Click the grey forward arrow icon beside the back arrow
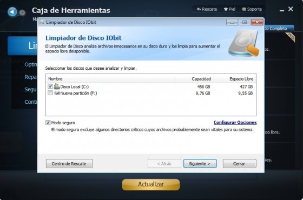This screenshot has width=303, height=200. point(22,12)
